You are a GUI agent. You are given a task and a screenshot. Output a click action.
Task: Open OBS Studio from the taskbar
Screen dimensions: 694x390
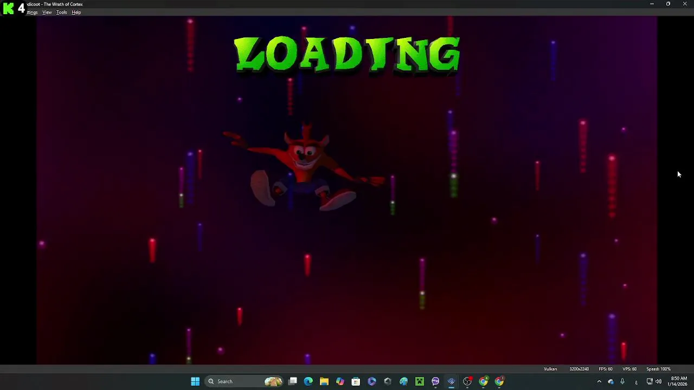(467, 381)
